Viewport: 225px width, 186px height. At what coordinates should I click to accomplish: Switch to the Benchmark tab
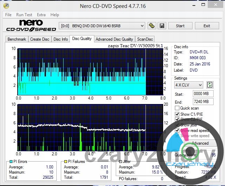[x=17, y=39]
